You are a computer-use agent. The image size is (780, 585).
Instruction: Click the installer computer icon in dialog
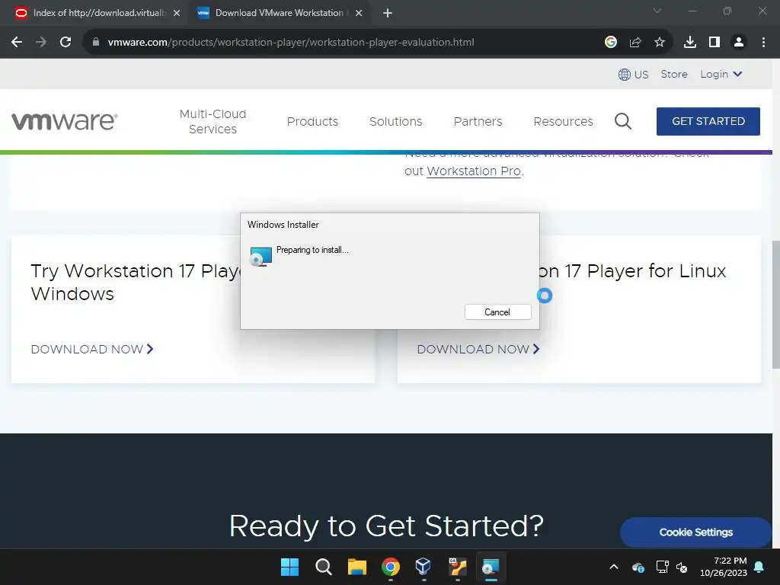tap(261, 256)
